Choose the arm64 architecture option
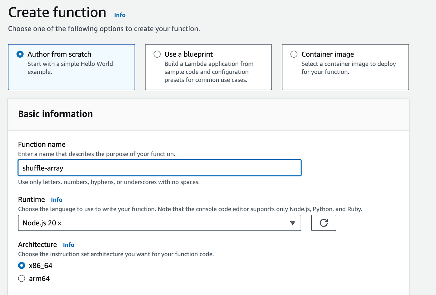The image size is (436, 295). [21, 279]
